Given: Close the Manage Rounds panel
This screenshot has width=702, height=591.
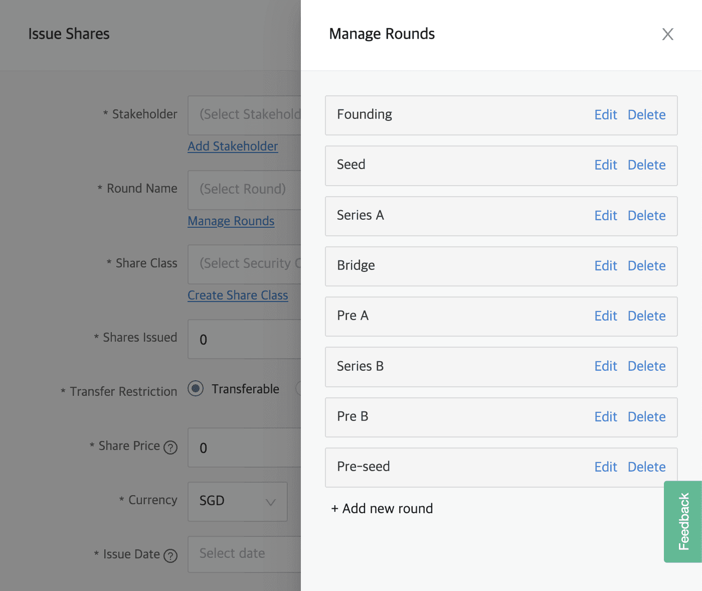Looking at the screenshot, I should click(668, 34).
